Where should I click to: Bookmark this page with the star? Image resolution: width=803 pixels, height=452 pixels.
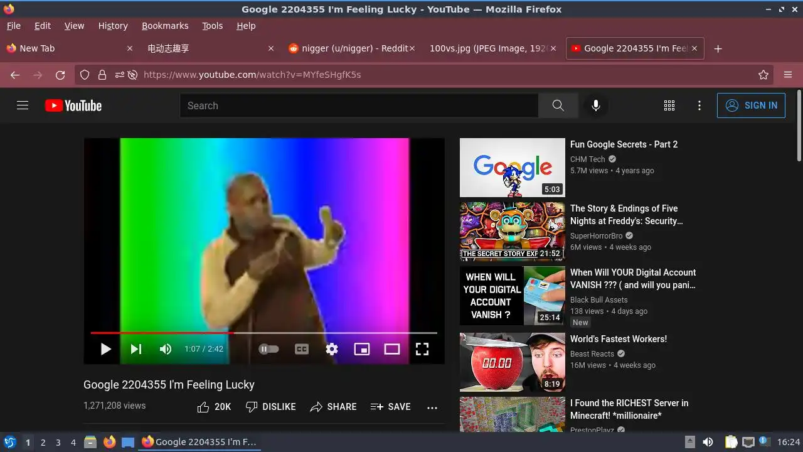click(x=763, y=75)
